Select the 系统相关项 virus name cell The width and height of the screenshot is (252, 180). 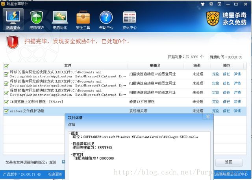[x=138, y=111]
